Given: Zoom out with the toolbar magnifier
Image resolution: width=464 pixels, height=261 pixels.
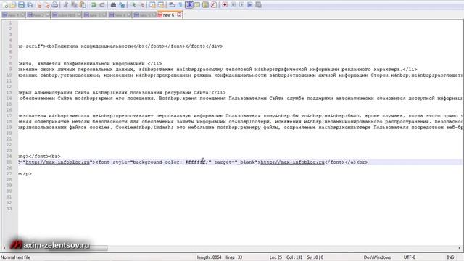Looking at the screenshot, I should point(141,5).
